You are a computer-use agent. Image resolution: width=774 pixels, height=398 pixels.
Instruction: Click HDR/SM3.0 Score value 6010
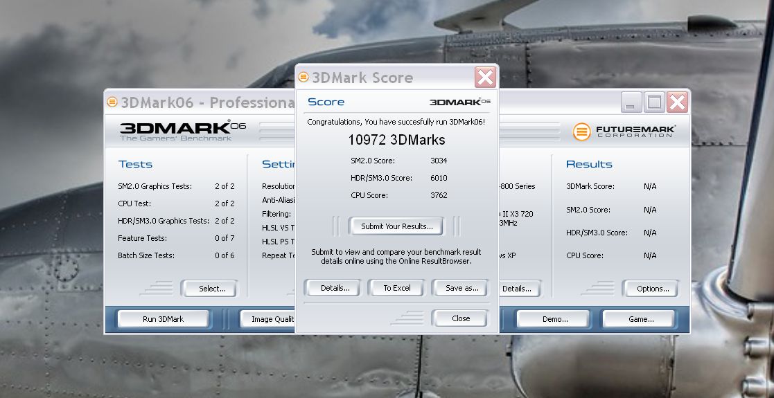point(439,178)
